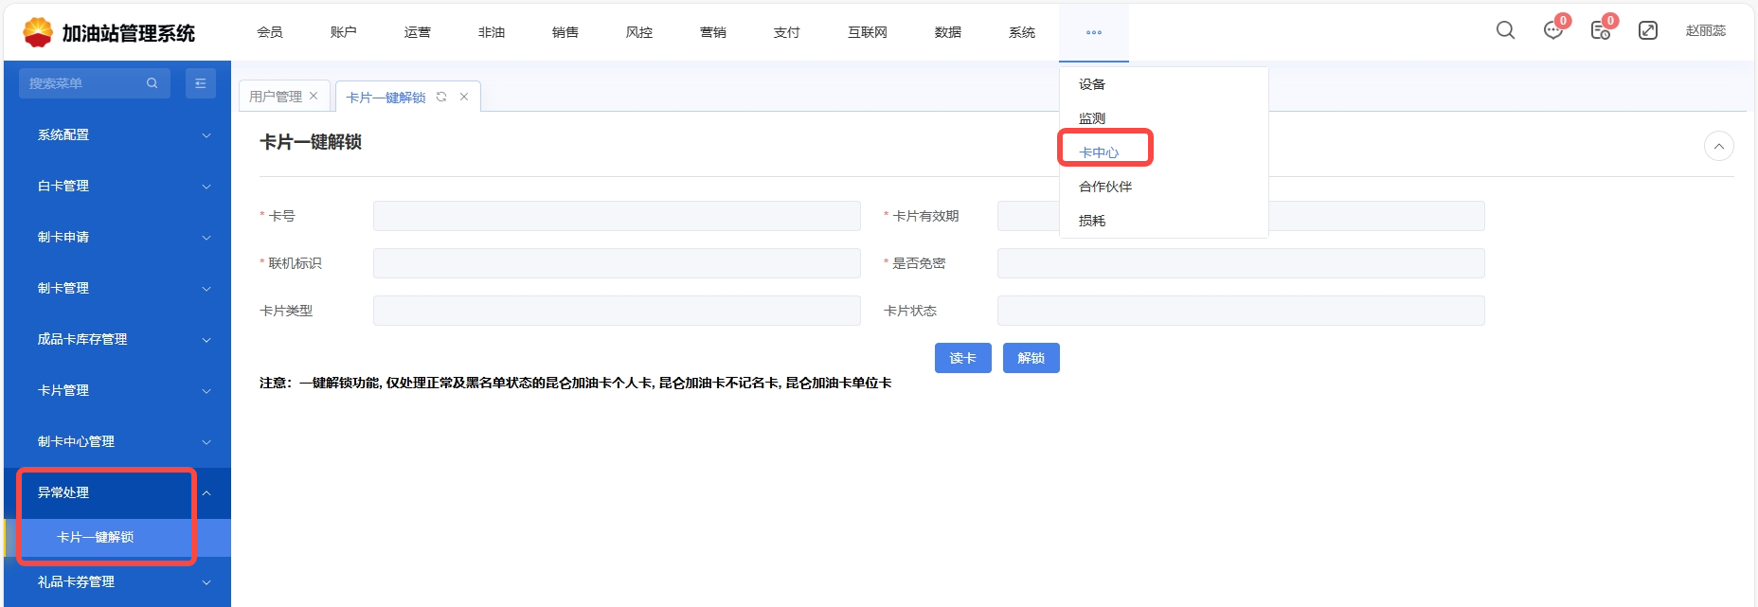
Task: Close the 用户管理 tab
Action: click(314, 96)
